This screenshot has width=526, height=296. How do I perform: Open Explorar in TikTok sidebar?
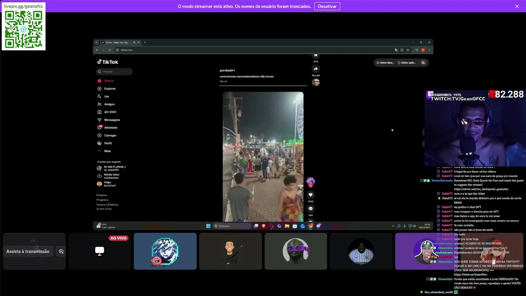point(106,89)
